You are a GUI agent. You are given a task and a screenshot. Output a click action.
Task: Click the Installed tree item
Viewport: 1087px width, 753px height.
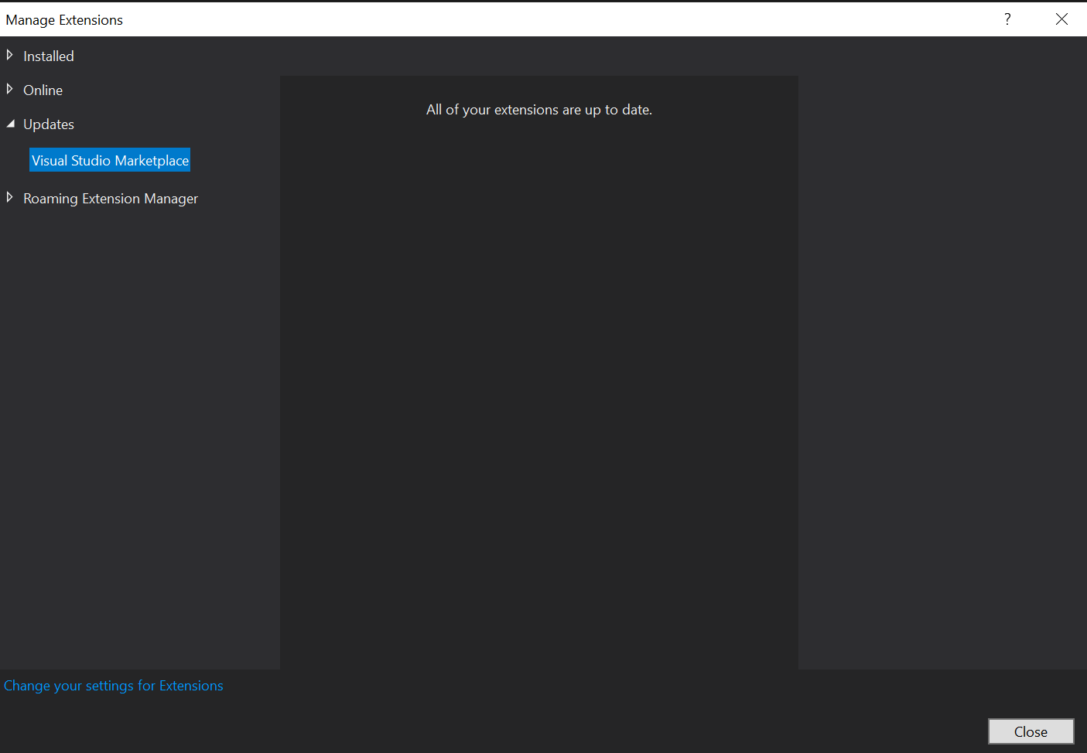point(48,56)
